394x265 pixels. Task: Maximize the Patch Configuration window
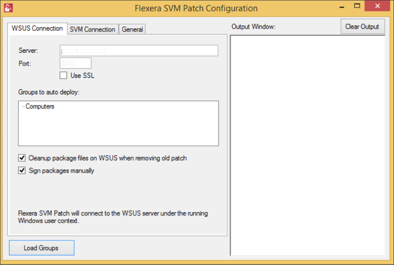click(x=357, y=6)
